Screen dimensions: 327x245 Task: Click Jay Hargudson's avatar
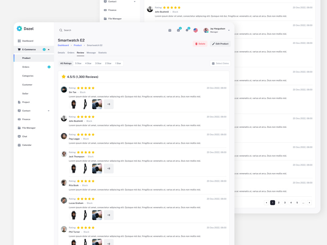(206, 30)
